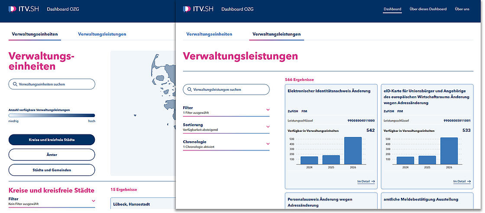Click 2026 bar in eID-Karte chart
485x213 pixels.
[x=449, y=151]
